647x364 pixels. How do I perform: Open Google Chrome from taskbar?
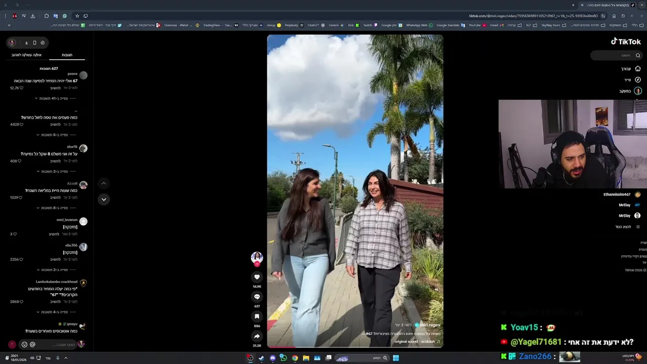point(295,358)
